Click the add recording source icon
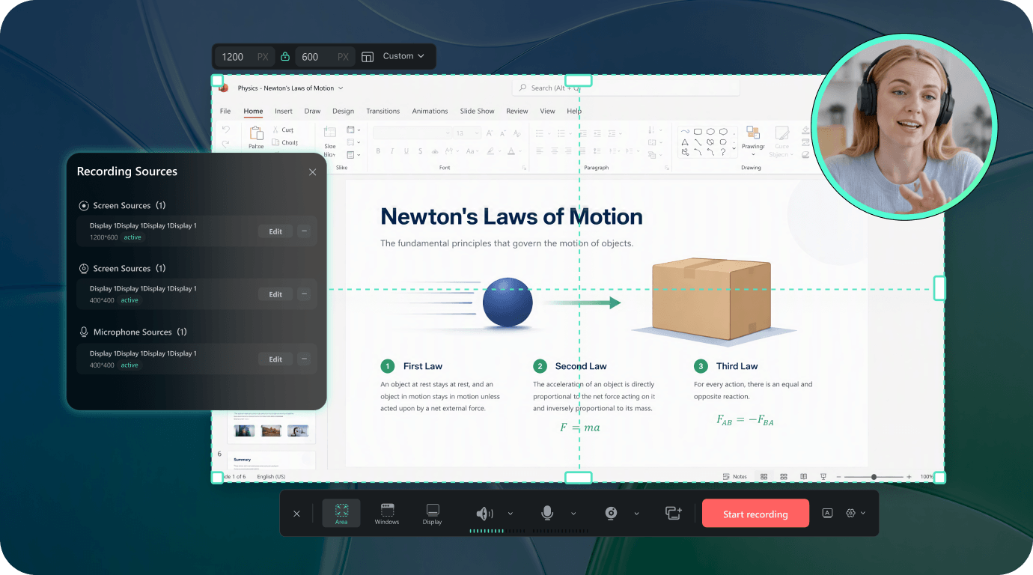The height and width of the screenshot is (575, 1033). 674,513
